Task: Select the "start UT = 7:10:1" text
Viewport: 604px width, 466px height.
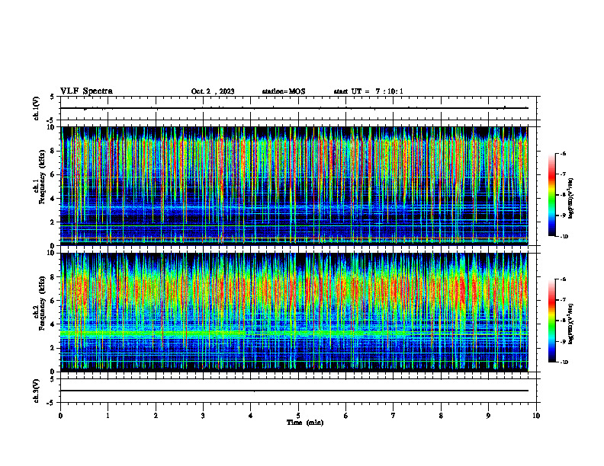Action: point(368,91)
